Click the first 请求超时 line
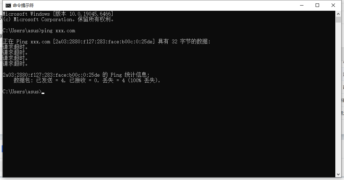The height and width of the screenshot is (180, 344). coord(15,47)
